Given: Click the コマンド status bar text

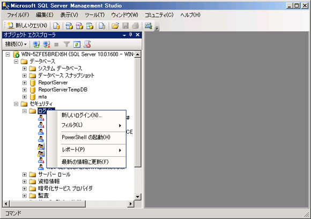Looking at the screenshot, I should point(13,213).
